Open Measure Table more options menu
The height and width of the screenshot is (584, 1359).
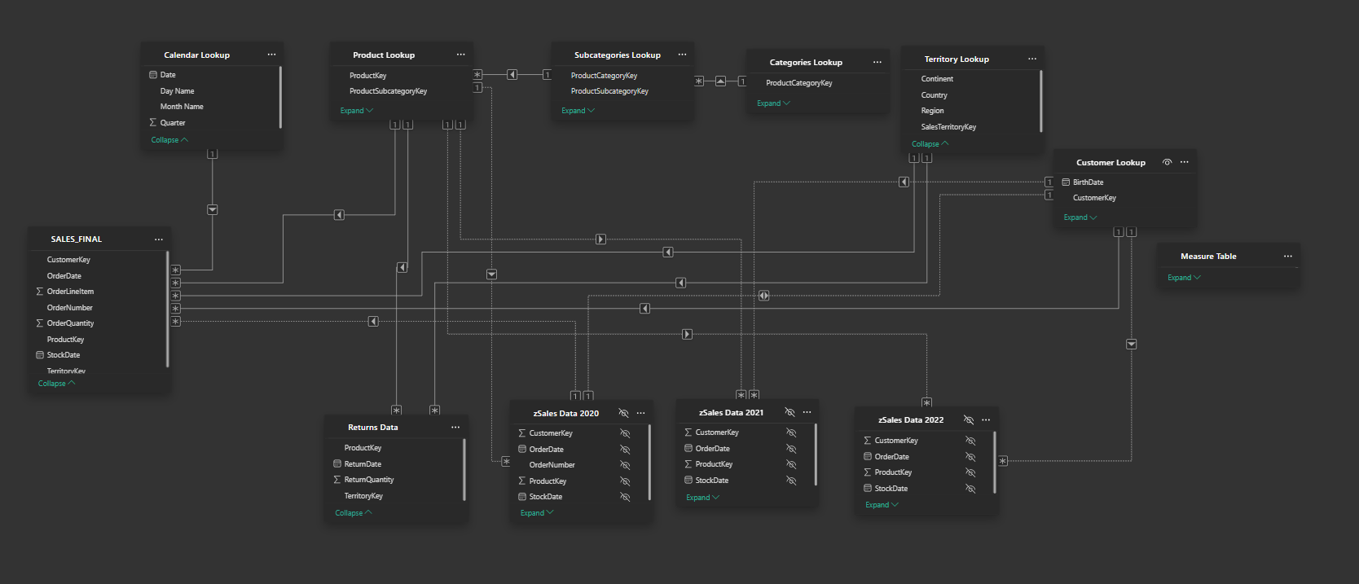1287,256
